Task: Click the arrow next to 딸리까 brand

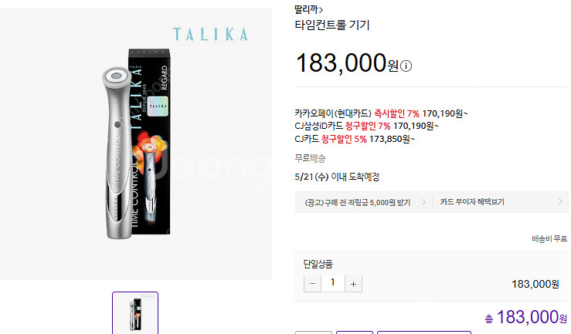Action: (x=321, y=10)
